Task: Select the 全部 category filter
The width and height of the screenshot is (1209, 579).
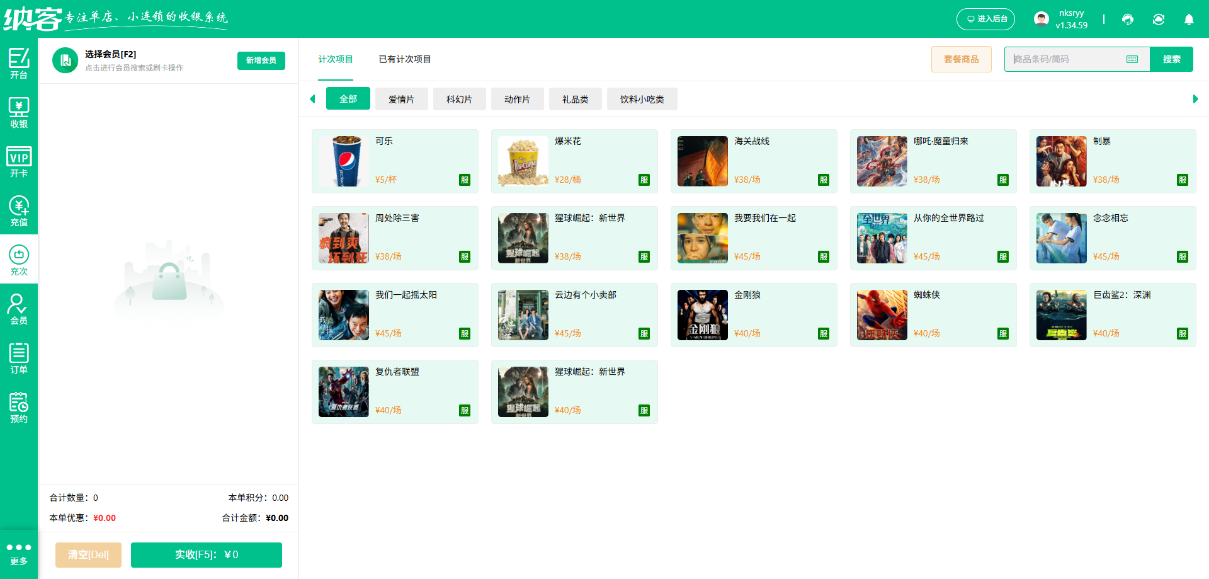Action: point(348,99)
